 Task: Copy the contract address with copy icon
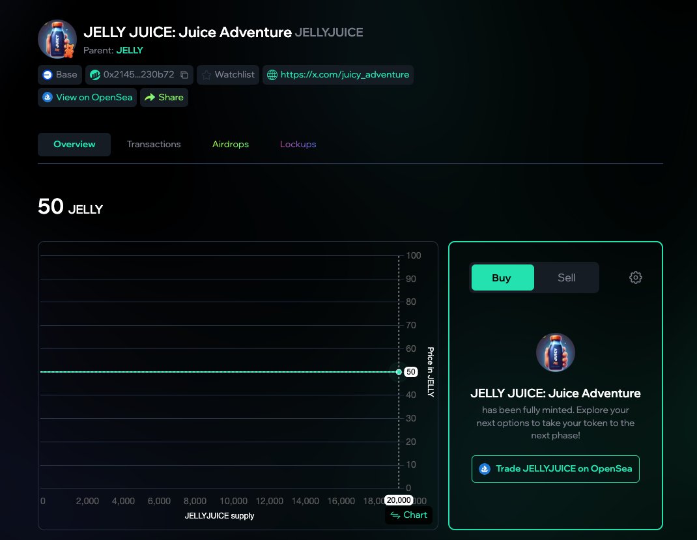point(184,75)
